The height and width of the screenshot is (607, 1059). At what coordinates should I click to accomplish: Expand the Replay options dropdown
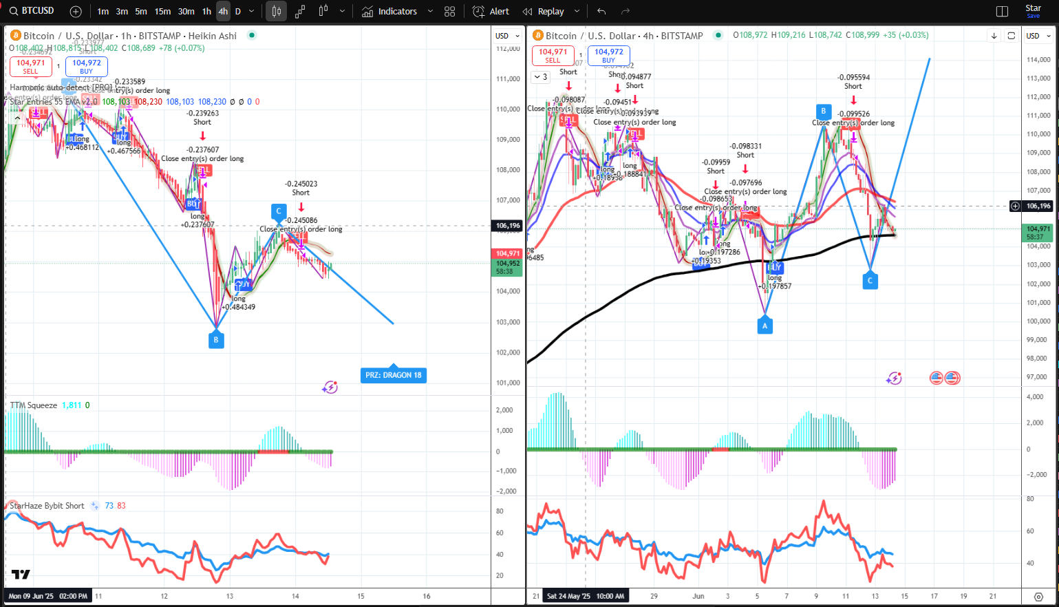[x=577, y=12]
